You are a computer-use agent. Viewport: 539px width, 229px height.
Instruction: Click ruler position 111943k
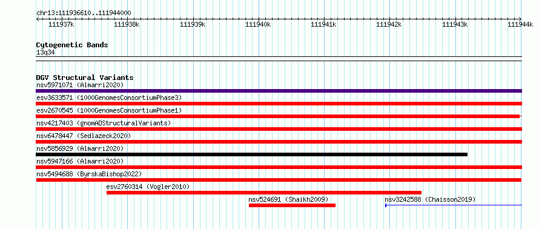(x=455, y=24)
